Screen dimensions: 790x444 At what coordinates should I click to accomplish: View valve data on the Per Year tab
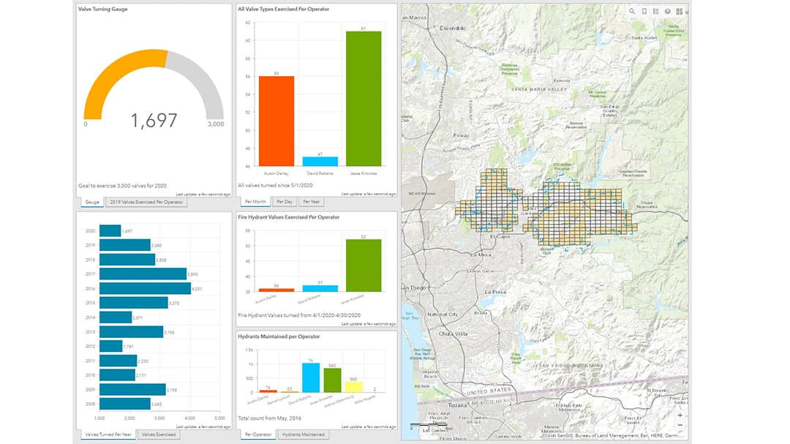point(310,202)
